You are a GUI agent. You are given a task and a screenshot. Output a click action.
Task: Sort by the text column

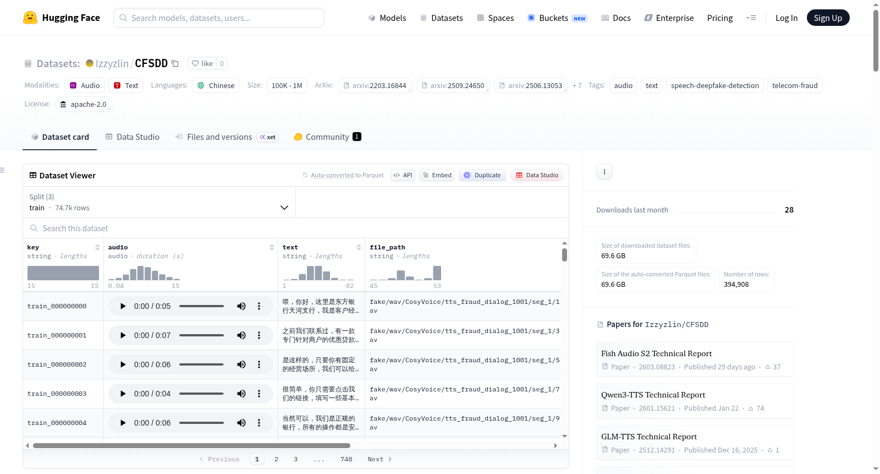(x=359, y=247)
